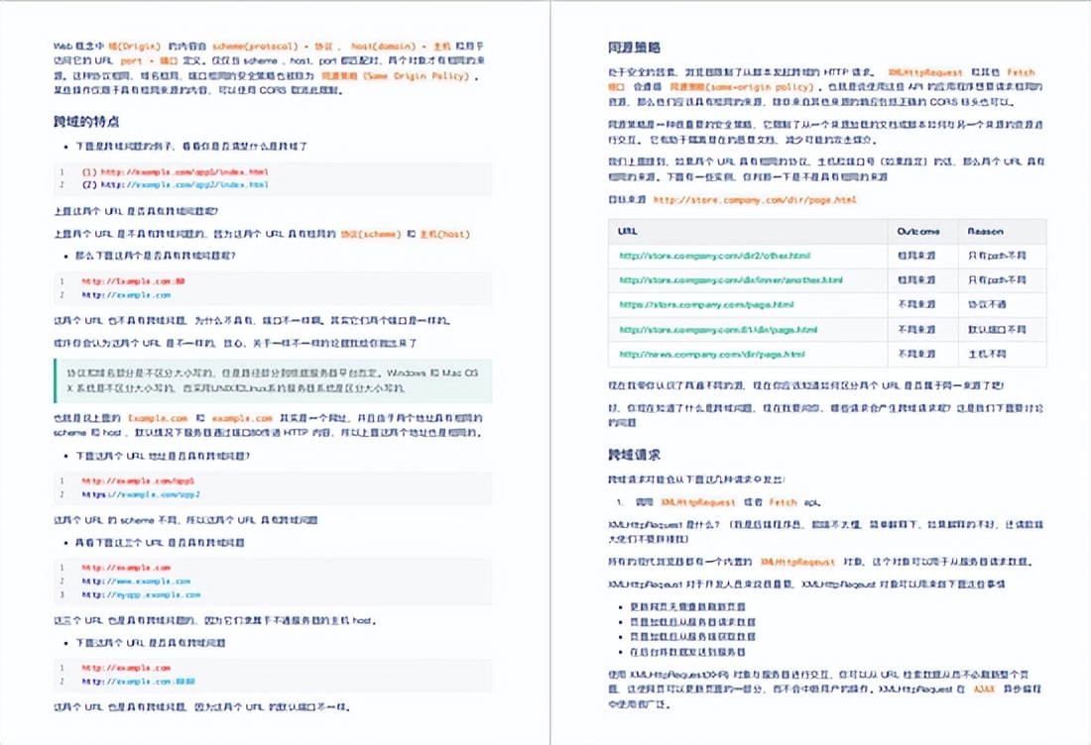Open the 主机(host) highlighted link
1091x745 pixels.
(444, 235)
